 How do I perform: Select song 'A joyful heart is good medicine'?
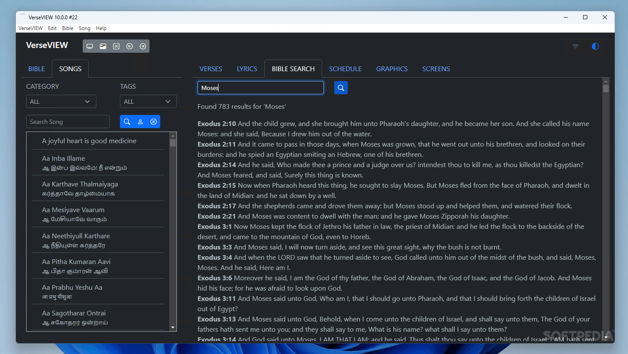98,141
